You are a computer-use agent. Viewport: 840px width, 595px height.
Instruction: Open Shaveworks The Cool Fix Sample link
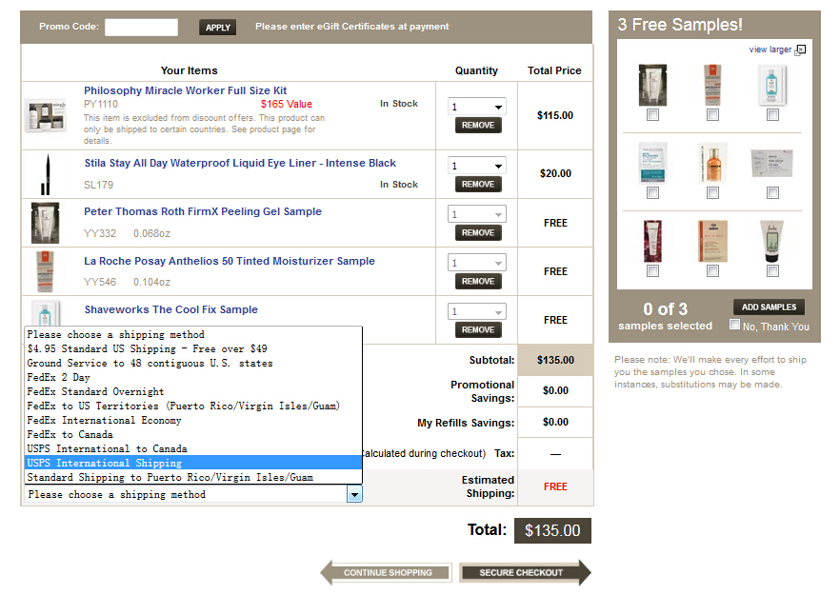click(x=170, y=309)
